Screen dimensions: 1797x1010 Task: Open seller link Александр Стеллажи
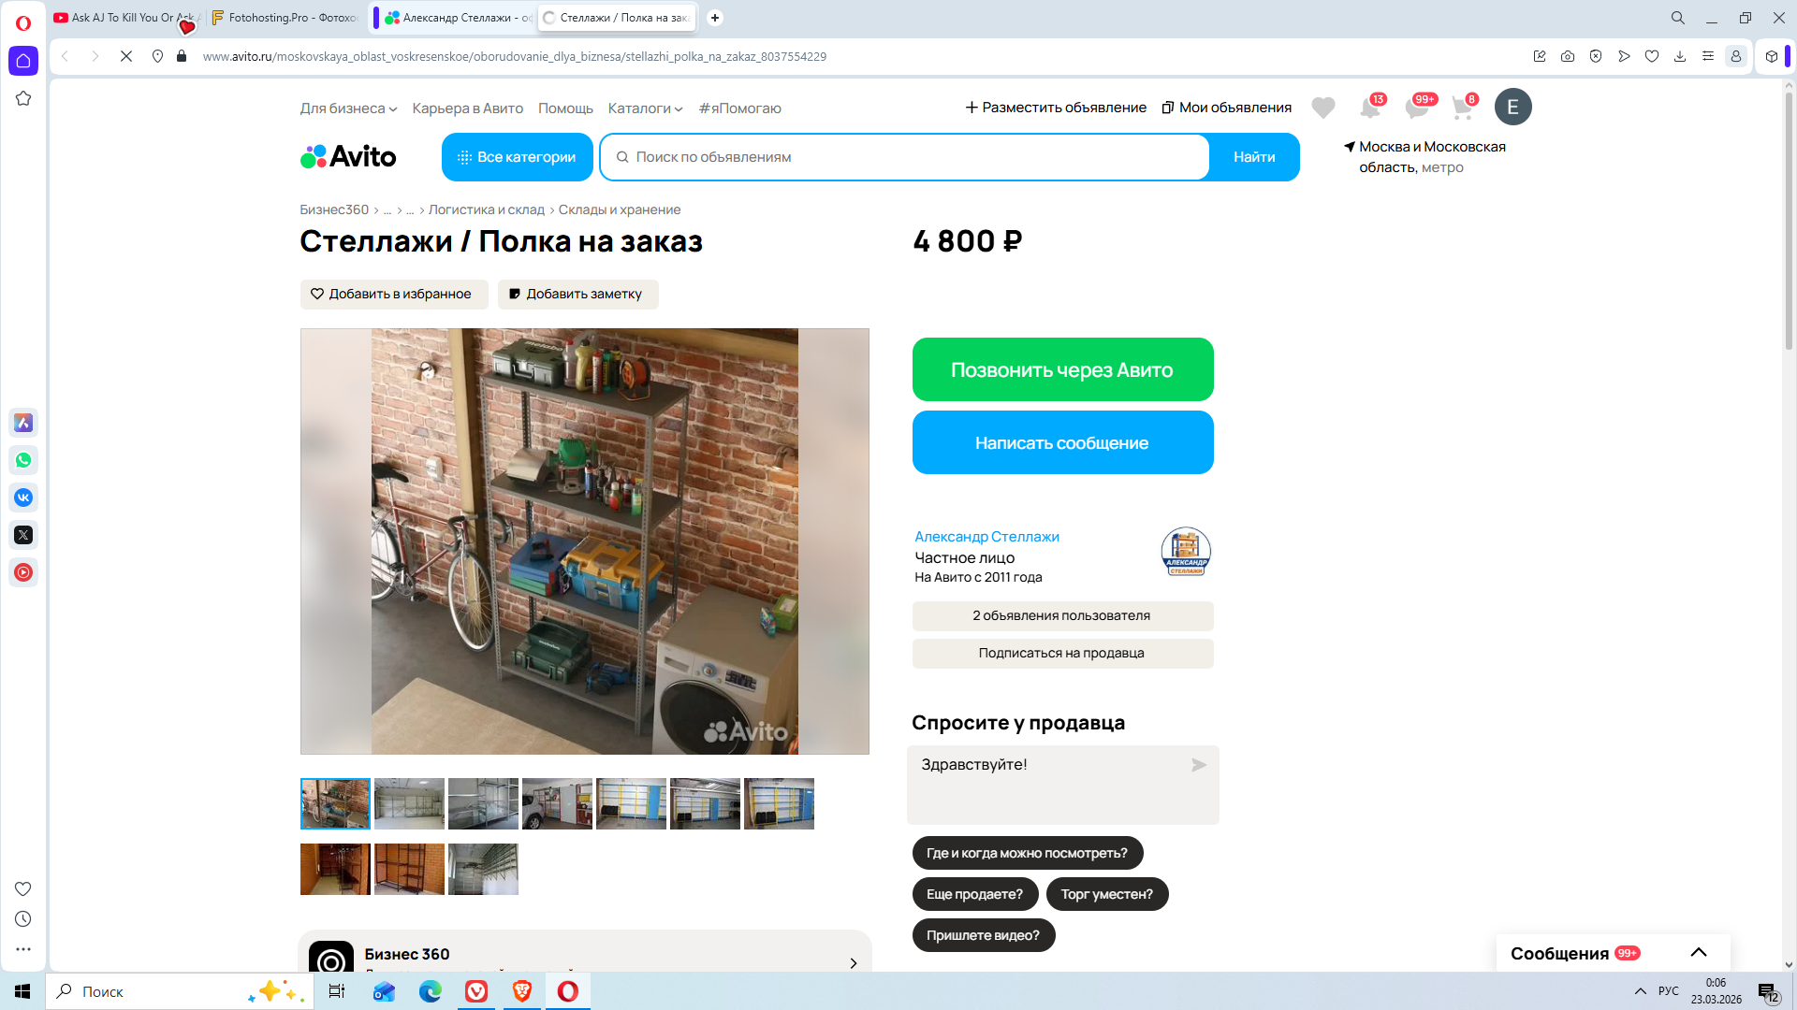pyautogui.click(x=986, y=537)
